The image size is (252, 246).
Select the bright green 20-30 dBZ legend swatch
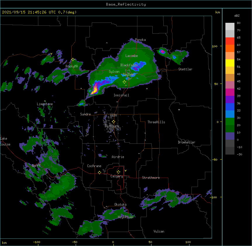230,122
